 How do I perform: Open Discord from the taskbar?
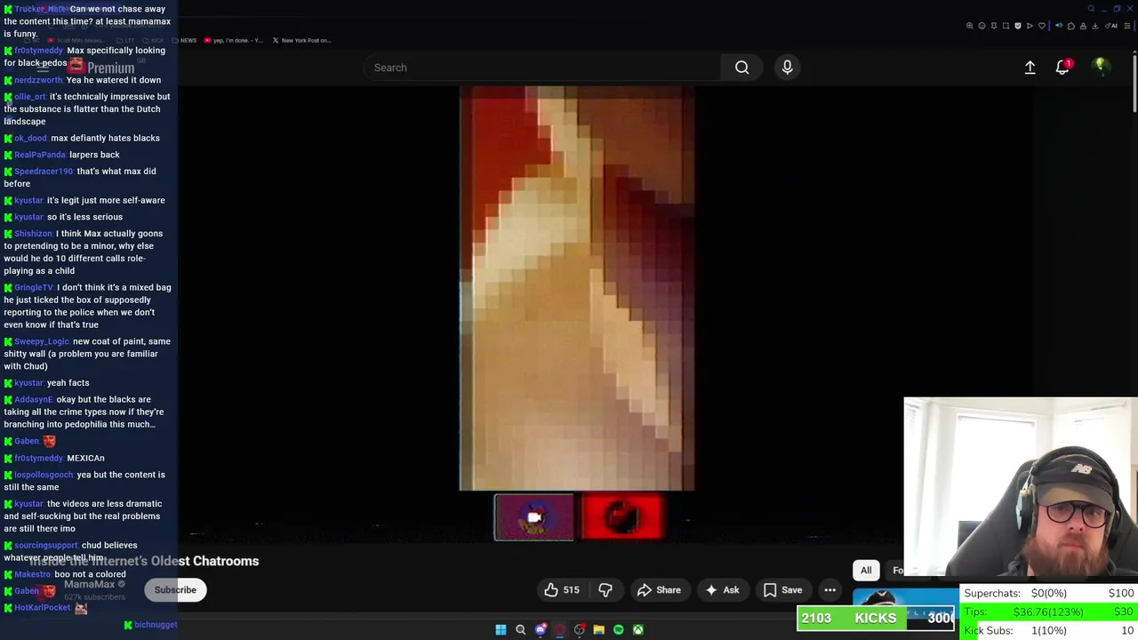click(x=541, y=629)
